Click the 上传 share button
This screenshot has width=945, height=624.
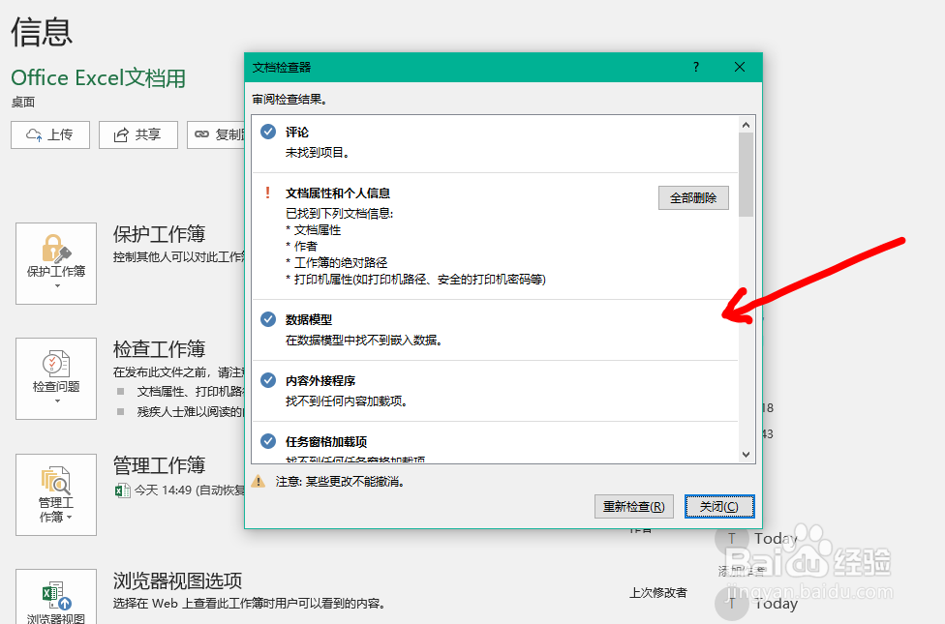[x=49, y=134]
